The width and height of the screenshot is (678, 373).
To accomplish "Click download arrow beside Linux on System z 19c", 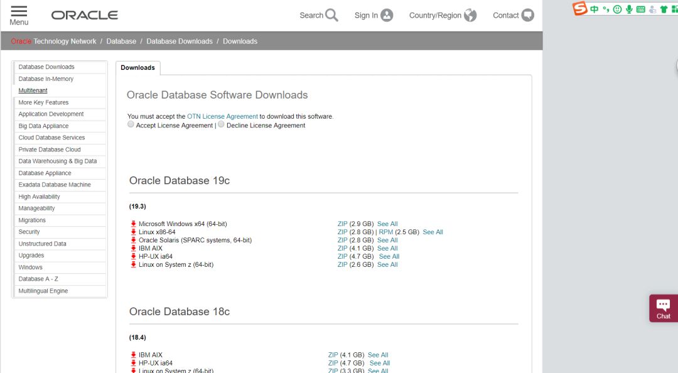I will point(134,264).
